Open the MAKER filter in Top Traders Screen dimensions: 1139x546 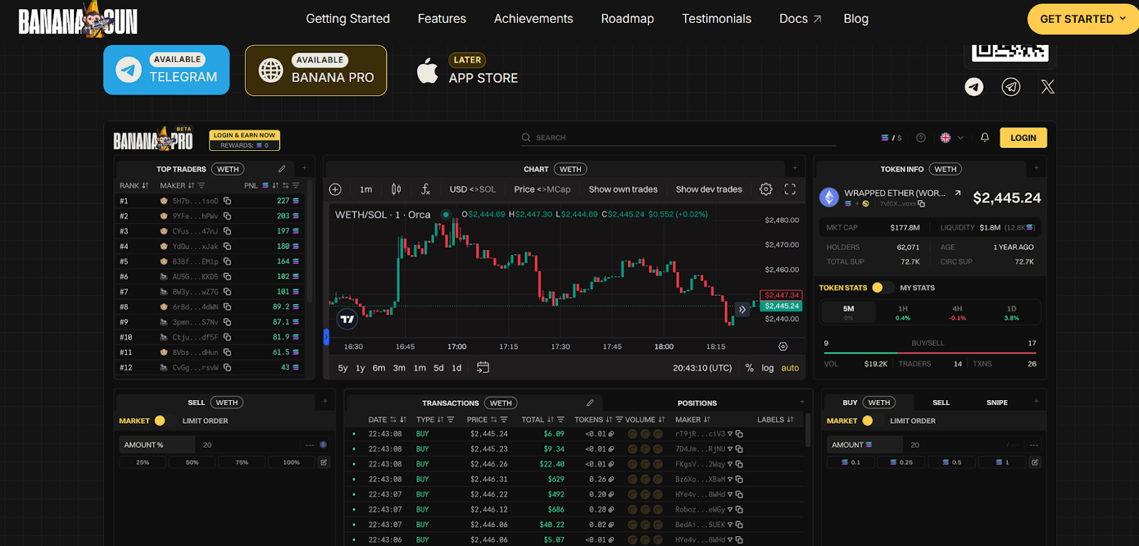(201, 185)
